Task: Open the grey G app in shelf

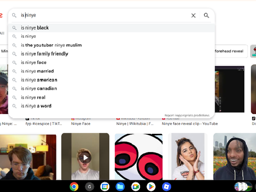Action: click(x=90, y=187)
